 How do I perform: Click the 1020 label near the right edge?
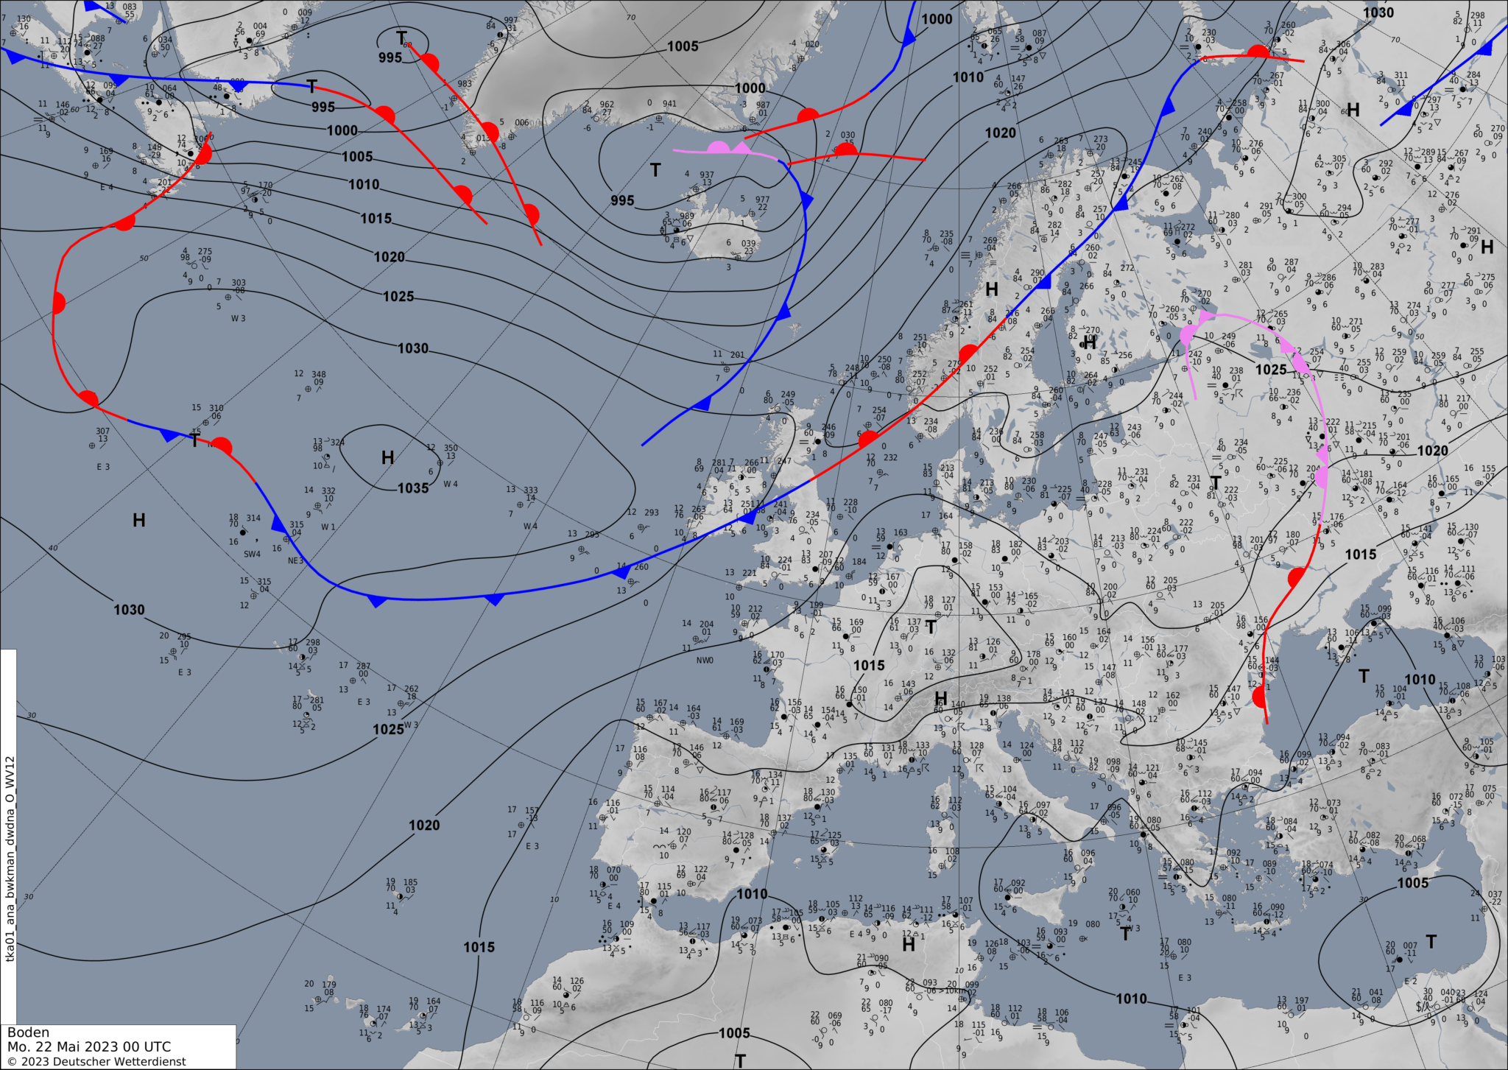(1432, 451)
